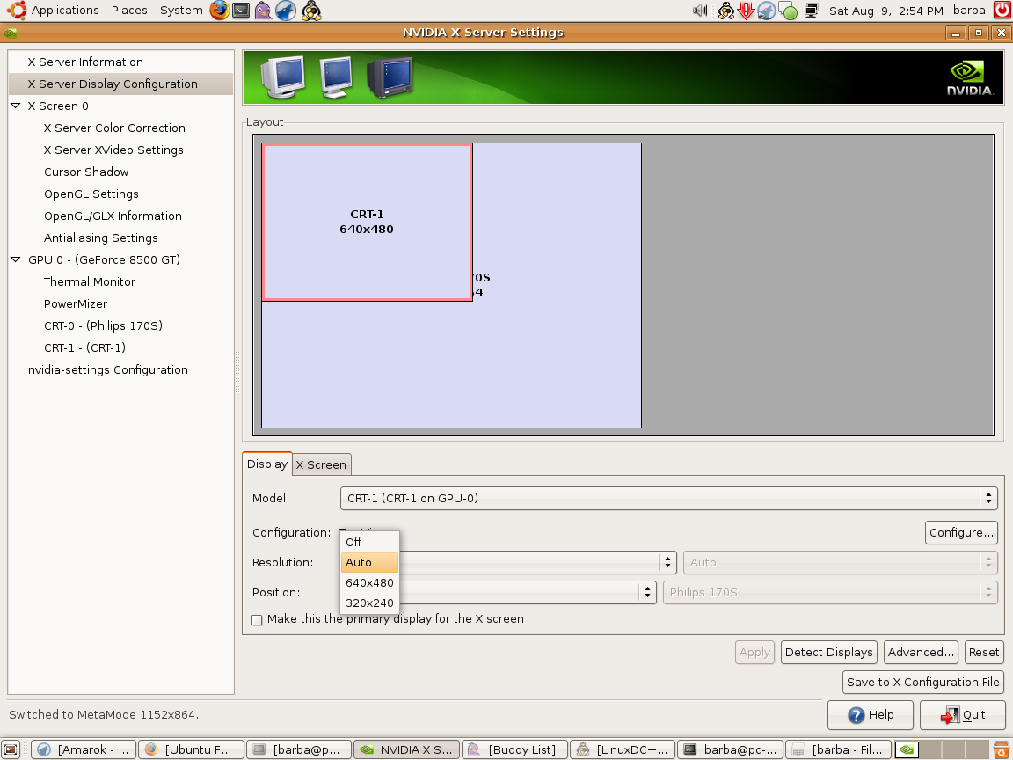The width and height of the screenshot is (1013, 760).
Task: Open Thermal Monitor page
Action: [90, 281]
